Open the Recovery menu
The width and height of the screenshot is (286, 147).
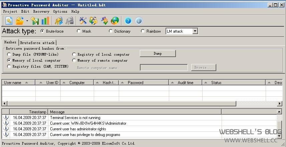pyautogui.click(x=41, y=11)
